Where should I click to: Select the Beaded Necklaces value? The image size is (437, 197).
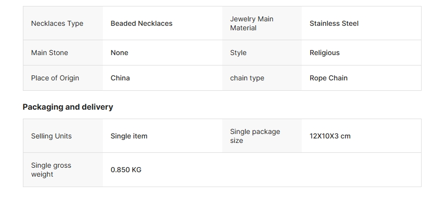[141, 23]
